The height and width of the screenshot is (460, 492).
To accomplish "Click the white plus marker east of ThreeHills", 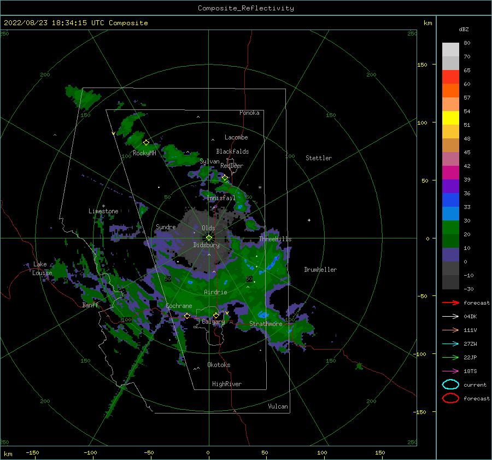I will 309,220.
